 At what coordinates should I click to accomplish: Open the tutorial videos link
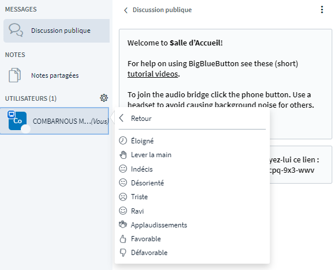click(x=152, y=74)
